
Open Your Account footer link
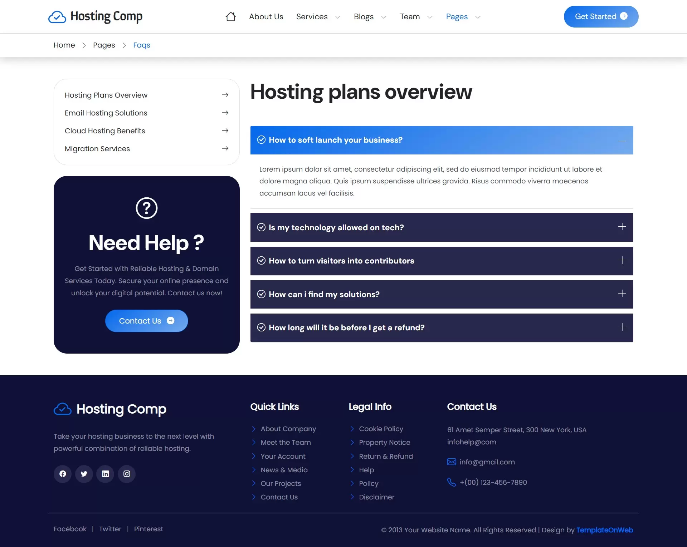click(283, 456)
